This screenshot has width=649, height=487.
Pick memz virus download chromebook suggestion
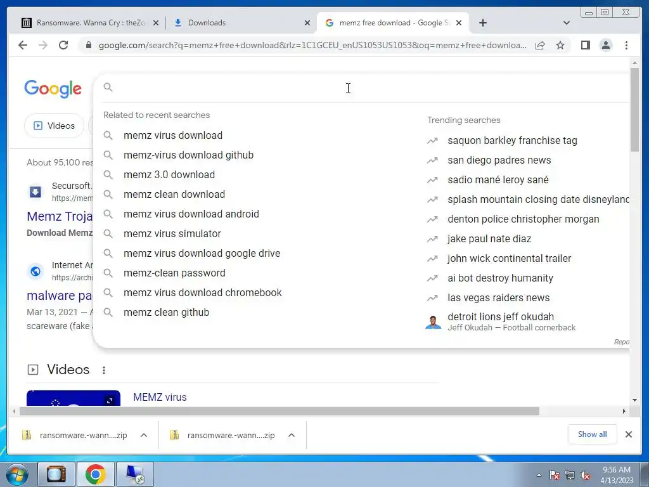point(202,293)
